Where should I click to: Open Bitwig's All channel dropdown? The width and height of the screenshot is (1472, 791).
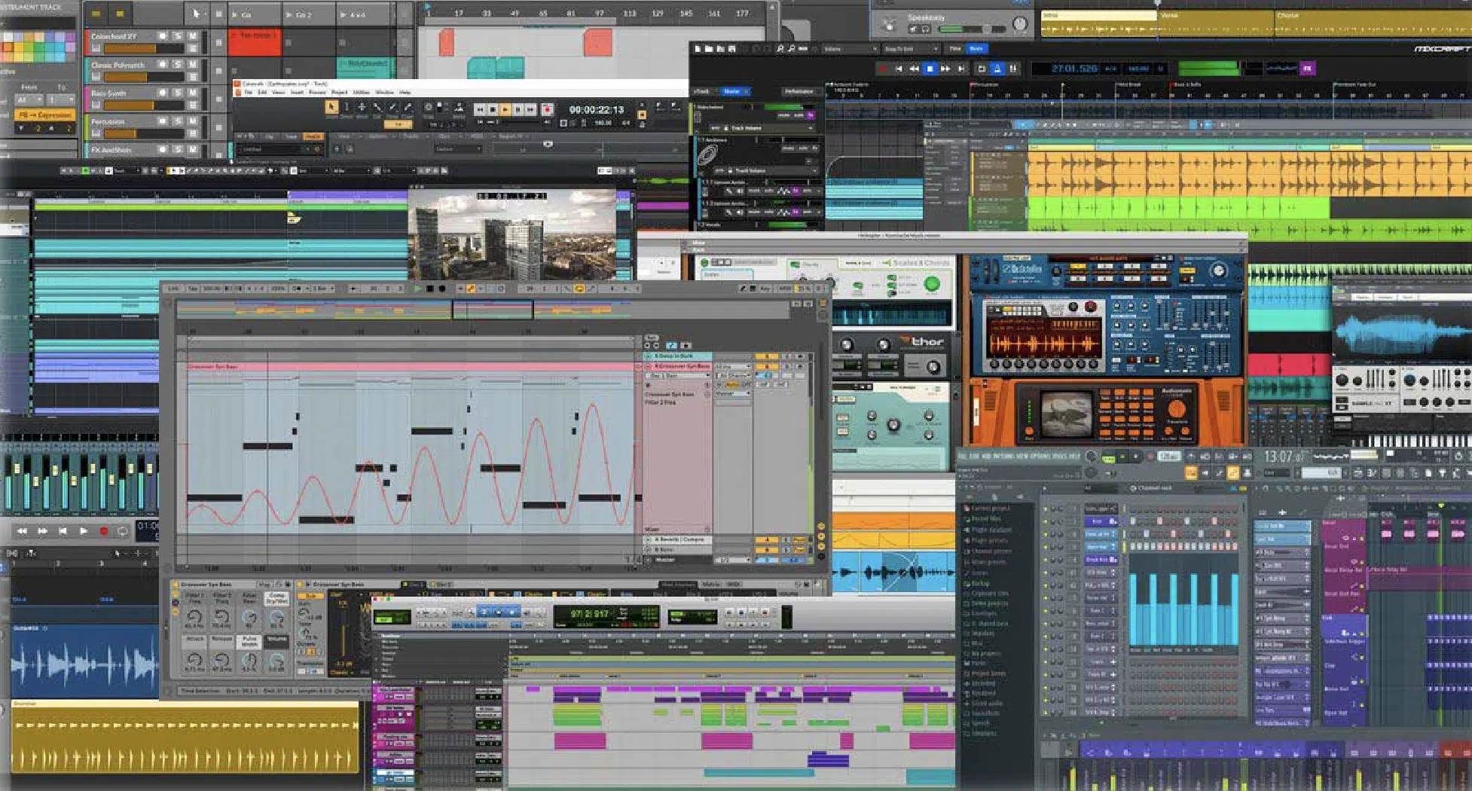(29, 99)
